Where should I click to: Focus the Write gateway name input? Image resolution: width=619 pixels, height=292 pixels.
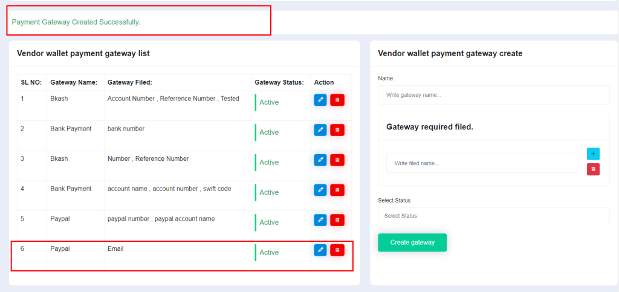point(493,95)
